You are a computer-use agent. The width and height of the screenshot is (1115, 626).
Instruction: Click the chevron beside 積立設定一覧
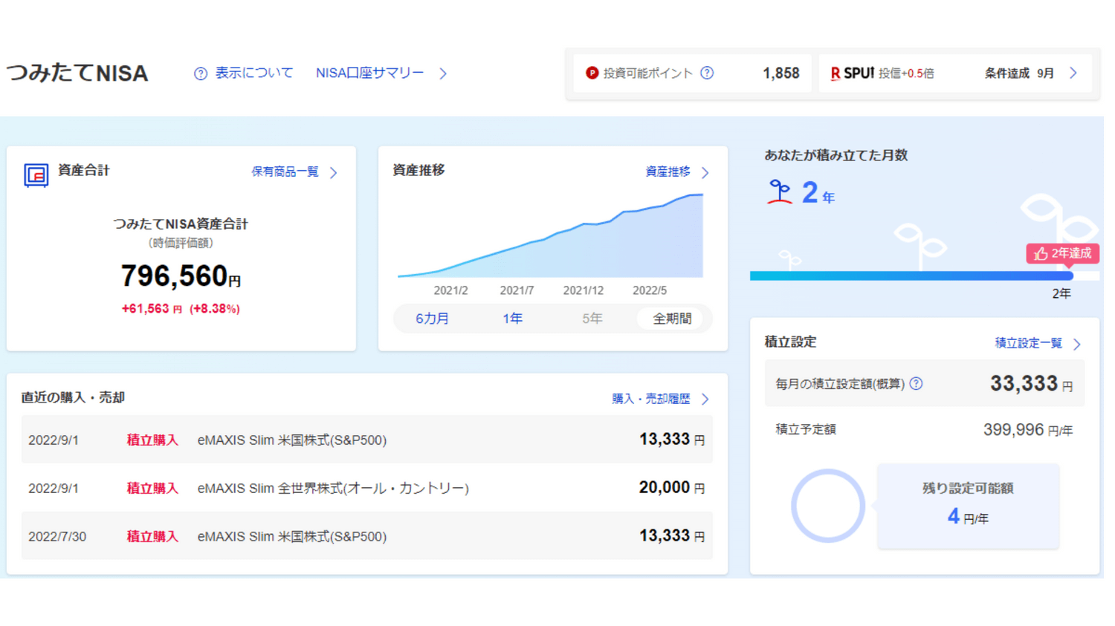(x=1077, y=344)
